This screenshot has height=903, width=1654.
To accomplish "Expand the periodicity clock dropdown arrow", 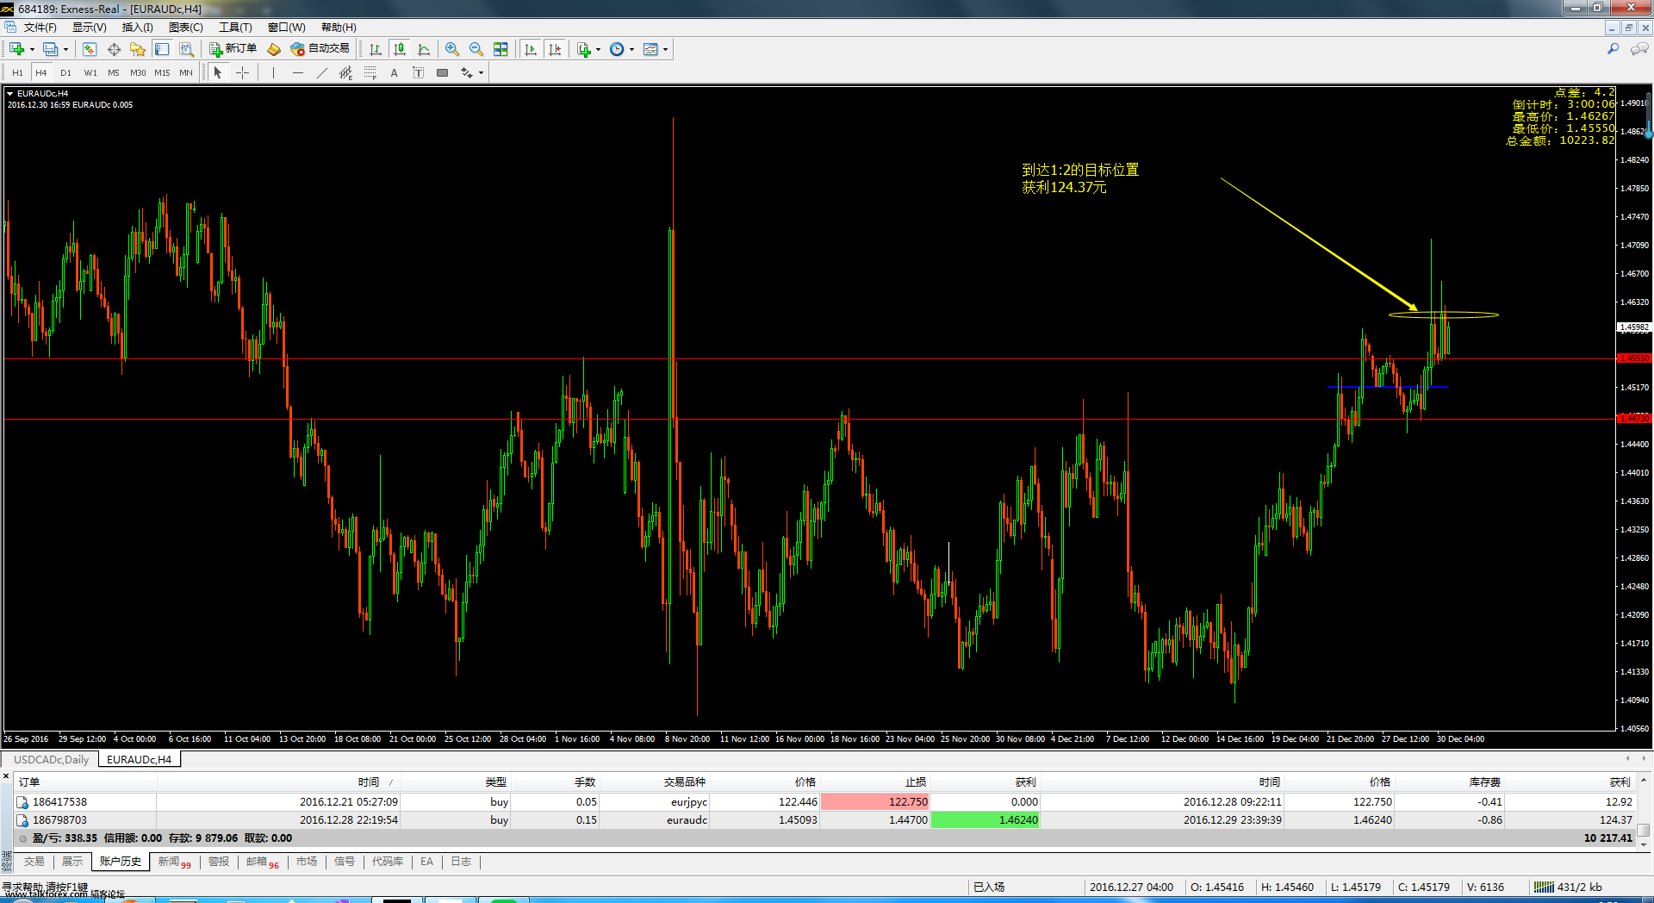I will (x=632, y=49).
